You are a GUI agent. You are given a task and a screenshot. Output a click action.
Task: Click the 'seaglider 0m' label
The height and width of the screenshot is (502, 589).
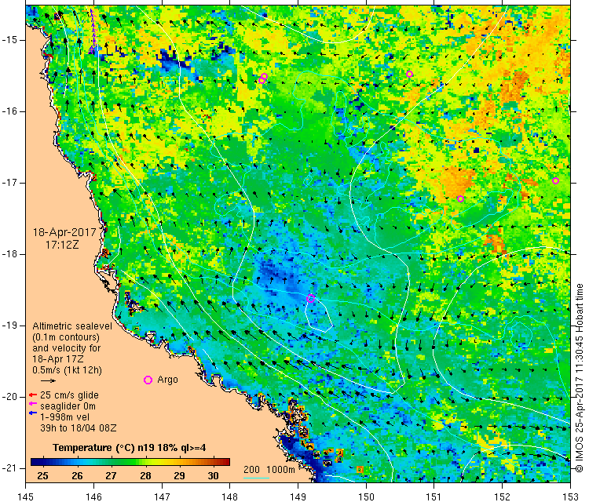(x=68, y=406)
